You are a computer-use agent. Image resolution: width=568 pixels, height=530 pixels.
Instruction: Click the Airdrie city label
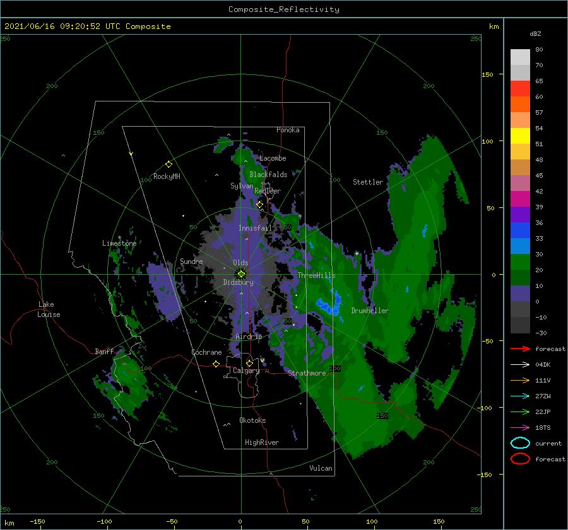tap(249, 337)
